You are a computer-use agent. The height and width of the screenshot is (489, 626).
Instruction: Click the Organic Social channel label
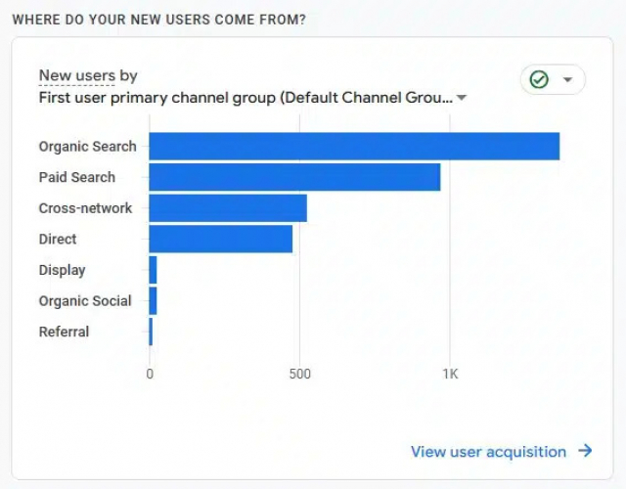(85, 301)
